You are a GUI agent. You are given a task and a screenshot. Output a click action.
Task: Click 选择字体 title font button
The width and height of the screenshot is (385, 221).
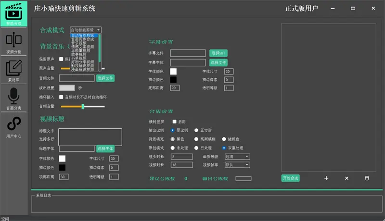tap(105, 148)
